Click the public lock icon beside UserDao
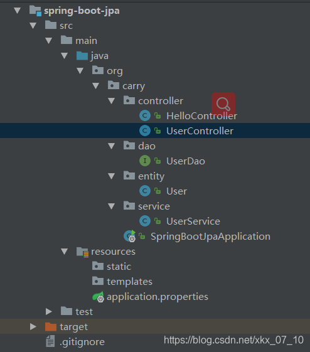This screenshot has width=310, height=352. click(x=158, y=161)
